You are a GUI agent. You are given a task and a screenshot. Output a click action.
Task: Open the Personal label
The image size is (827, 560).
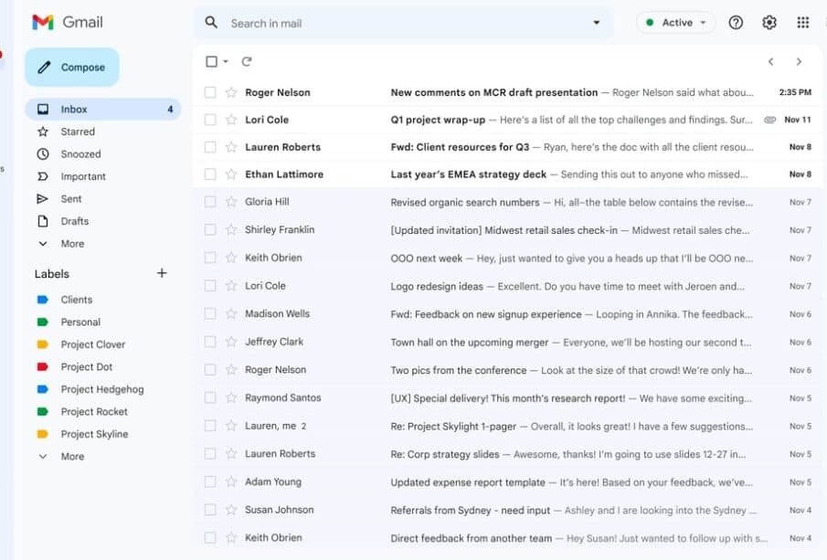(69, 322)
